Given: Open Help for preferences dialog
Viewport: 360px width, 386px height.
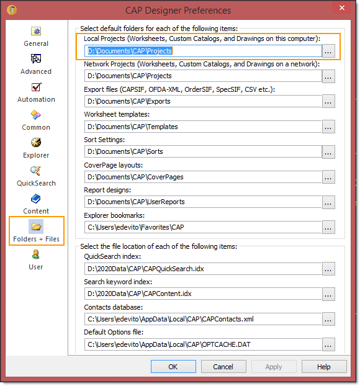Looking at the screenshot, I should (x=324, y=367).
